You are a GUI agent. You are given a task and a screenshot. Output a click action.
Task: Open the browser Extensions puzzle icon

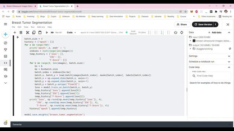pos(216,12)
